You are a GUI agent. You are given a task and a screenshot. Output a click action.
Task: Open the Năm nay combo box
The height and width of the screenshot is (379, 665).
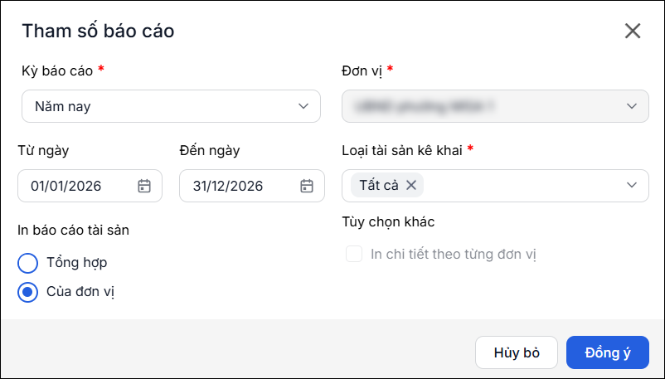tap(171, 106)
